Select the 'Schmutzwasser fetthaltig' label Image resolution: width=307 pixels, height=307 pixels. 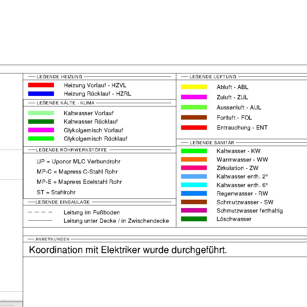click(249, 211)
